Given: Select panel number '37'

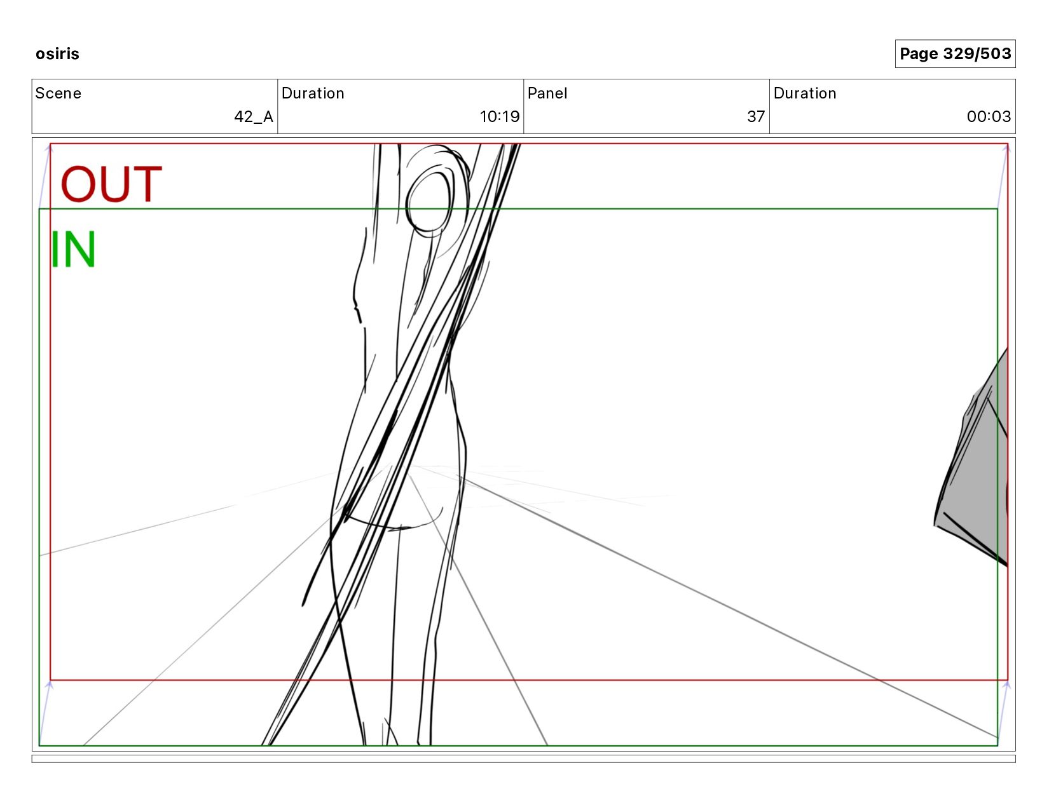Looking at the screenshot, I should coord(756,117).
